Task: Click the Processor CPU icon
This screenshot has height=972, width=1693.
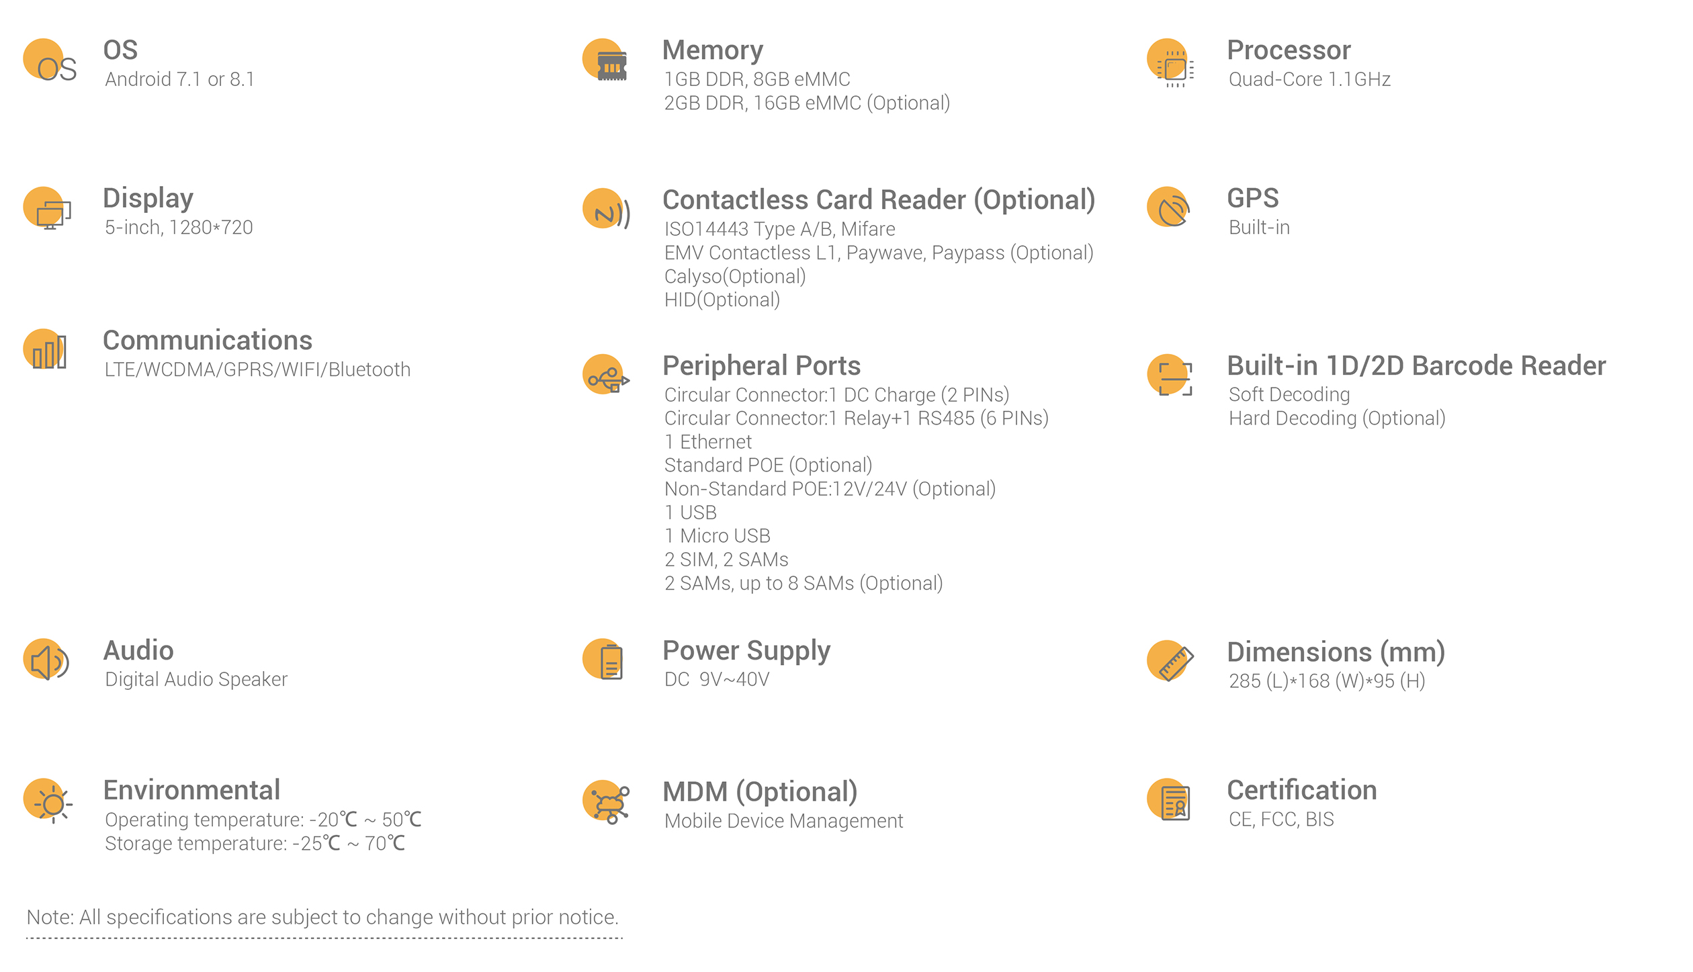Action: [1170, 62]
